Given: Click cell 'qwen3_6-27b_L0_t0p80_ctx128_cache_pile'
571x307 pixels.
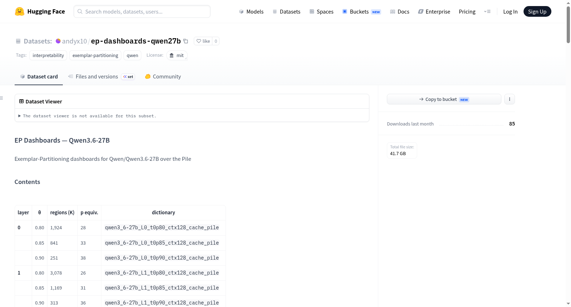Looking at the screenshot, I should pos(162,227).
